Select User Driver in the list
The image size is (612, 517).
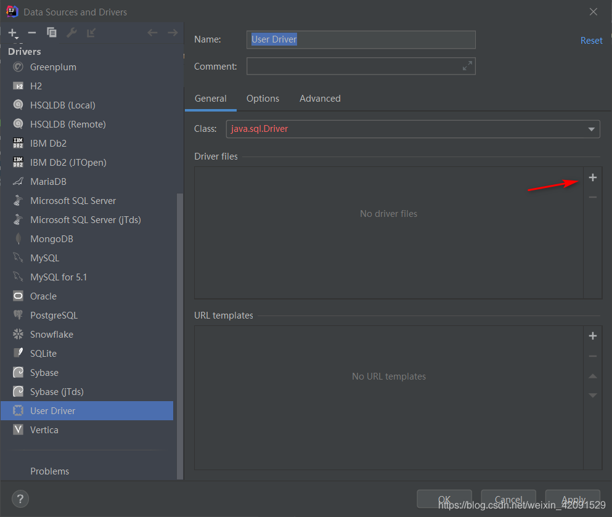[x=87, y=411]
